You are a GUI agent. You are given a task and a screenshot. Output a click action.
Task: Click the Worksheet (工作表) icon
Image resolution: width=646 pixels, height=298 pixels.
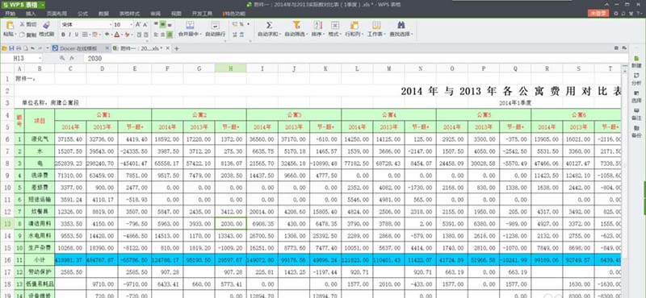click(376, 25)
